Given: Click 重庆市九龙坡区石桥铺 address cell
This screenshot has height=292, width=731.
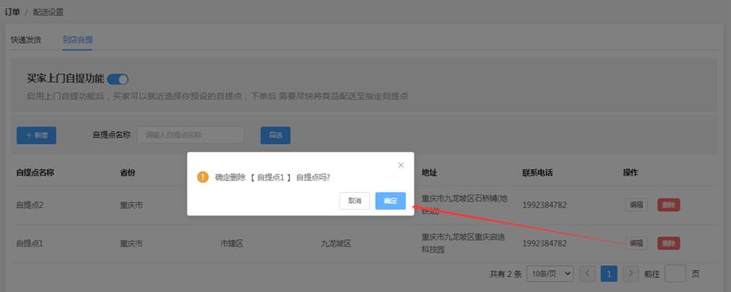Looking at the screenshot, I should (x=464, y=205).
